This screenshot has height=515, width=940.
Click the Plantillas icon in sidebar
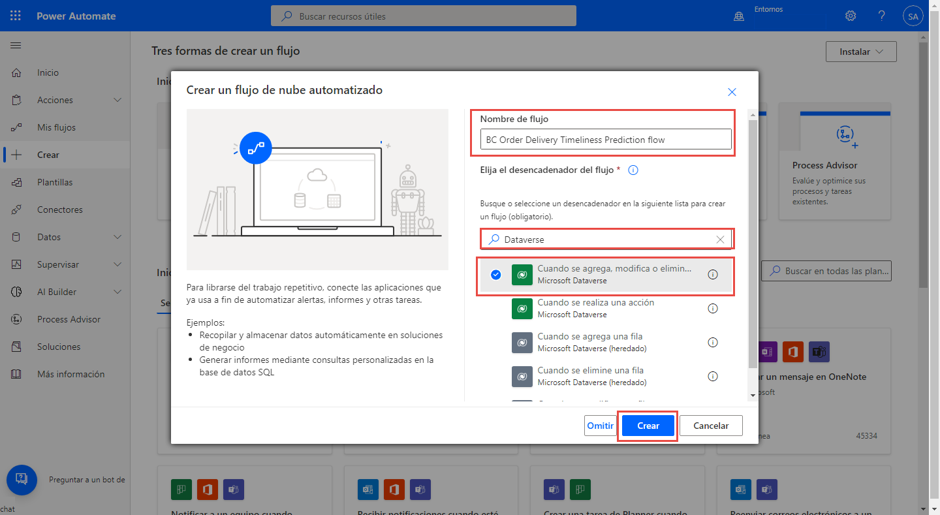(17, 182)
